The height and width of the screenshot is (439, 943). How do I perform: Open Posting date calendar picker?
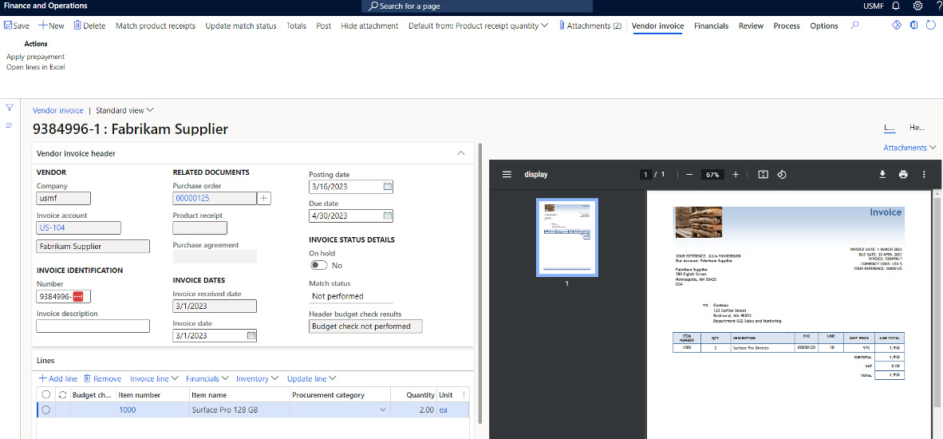pyautogui.click(x=388, y=187)
